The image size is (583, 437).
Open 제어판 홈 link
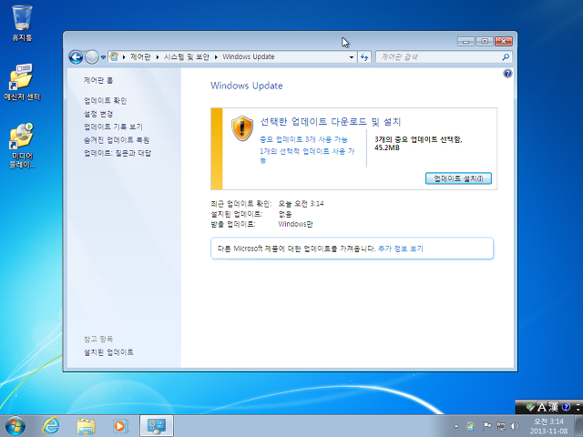[x=98, y=80]
